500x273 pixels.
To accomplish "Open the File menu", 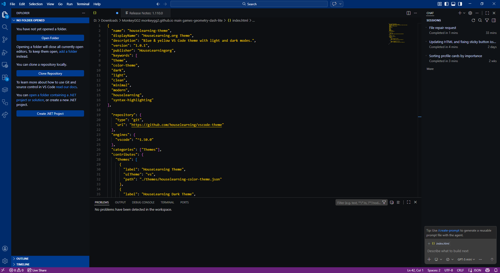I will point(12,4).
